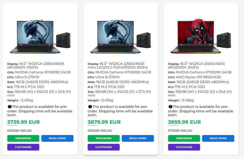The width and height of the screenshot is (244, 159).
Task: Customize the AMD Ryzen R9 laptop
Action: (184, 147)
